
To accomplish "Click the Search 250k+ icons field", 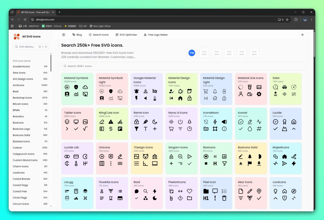I will point(183,66).
